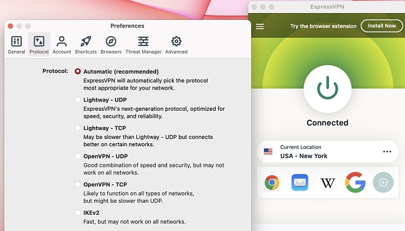Click Install Now for browser extension
Screen dimensions: 405x231
coord(382,26)
